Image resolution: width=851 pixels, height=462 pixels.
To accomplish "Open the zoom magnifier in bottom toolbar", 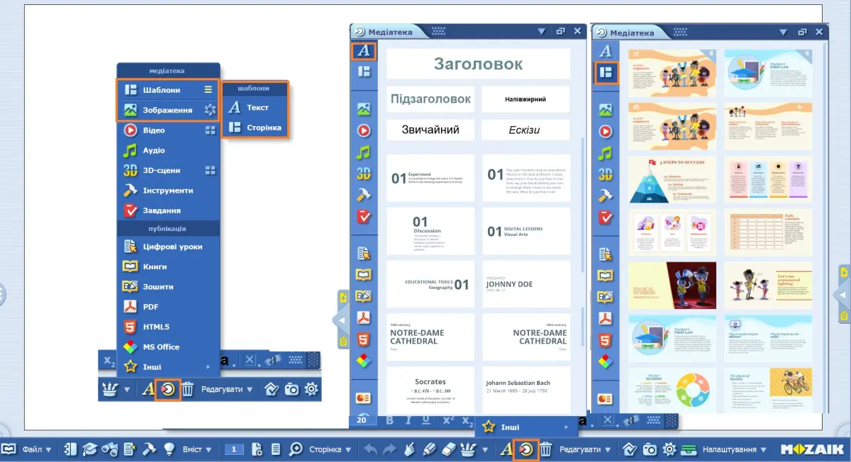I will point(296,449).
